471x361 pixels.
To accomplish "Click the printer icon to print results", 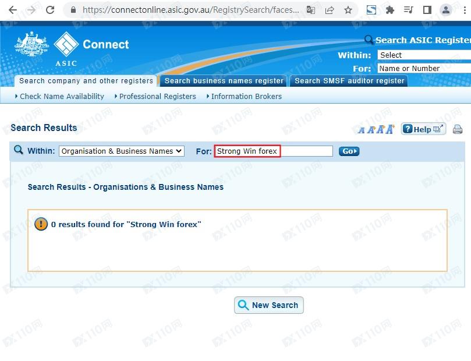I will pos(458,129).
